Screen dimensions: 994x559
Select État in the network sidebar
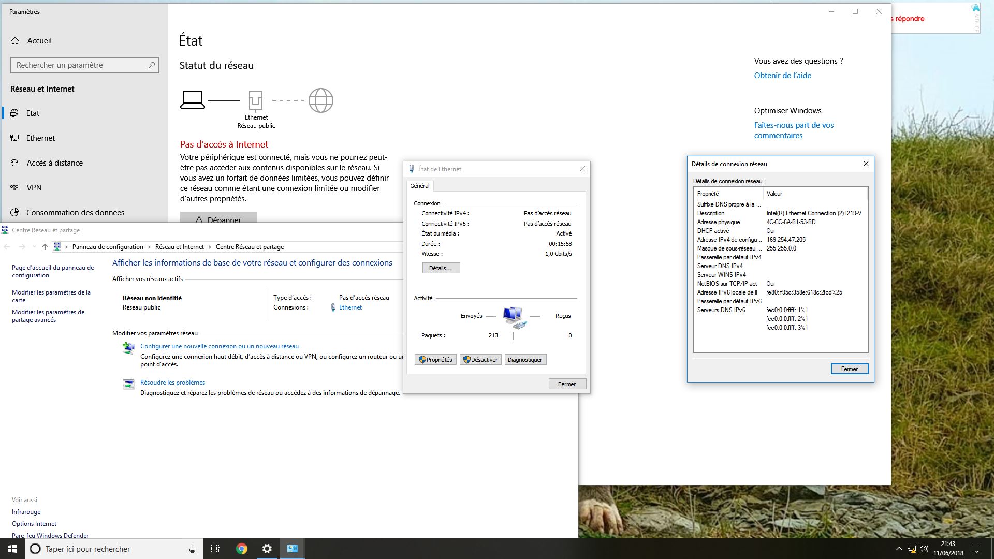[x=33, y=113]
